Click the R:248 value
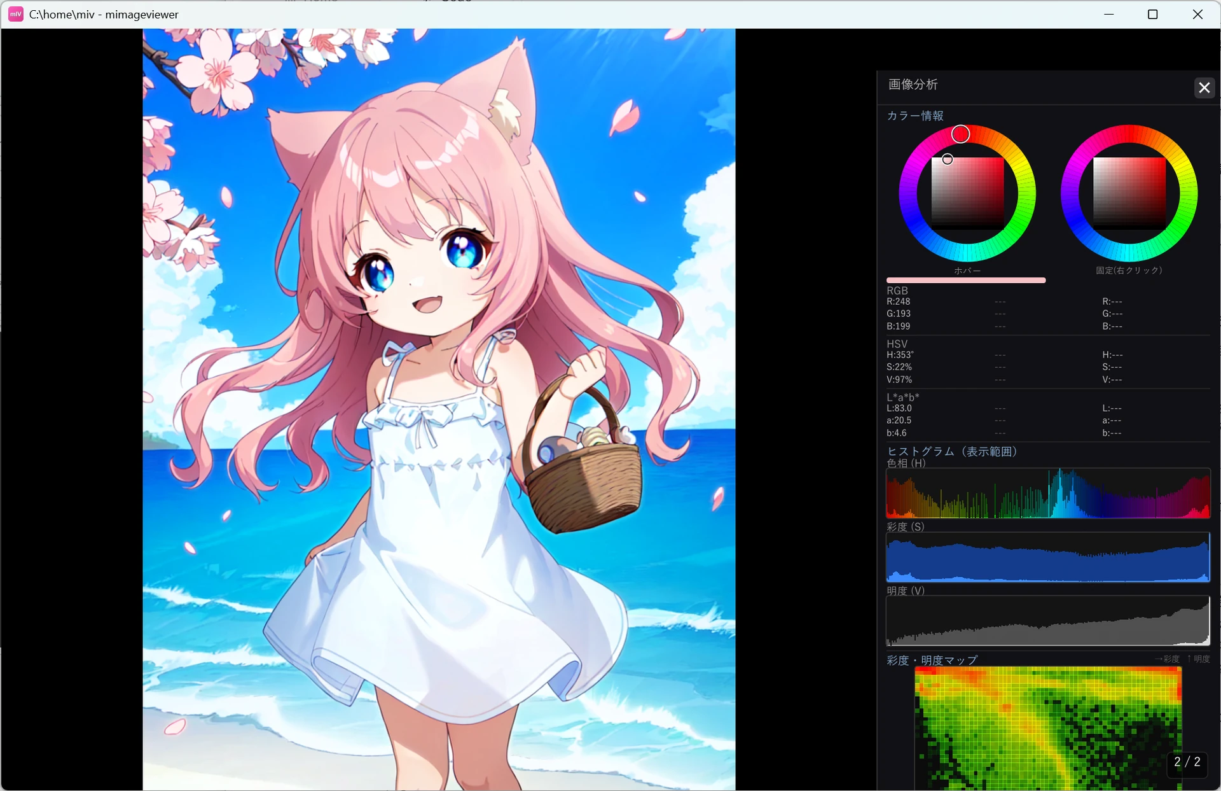 [899, 302]
